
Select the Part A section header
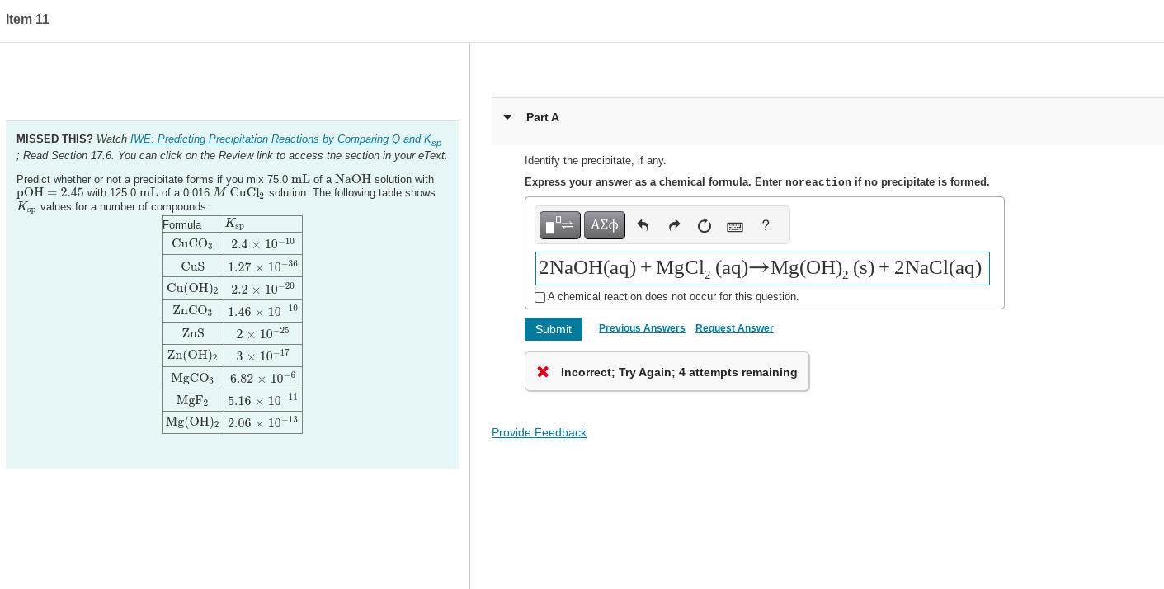point(542,117)
